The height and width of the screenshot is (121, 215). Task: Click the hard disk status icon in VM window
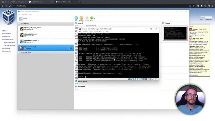(129, 79)
